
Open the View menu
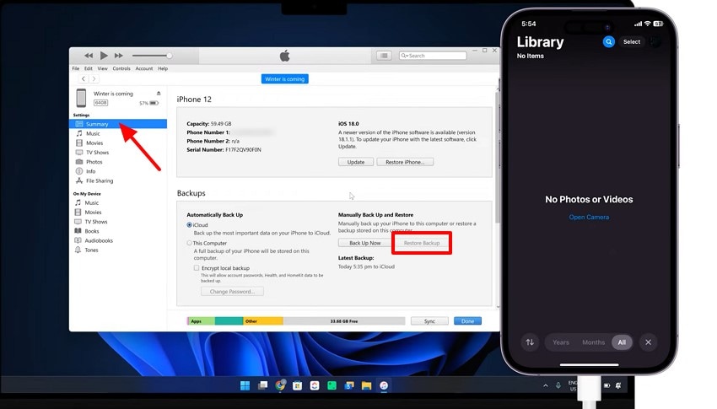tap(102, 68)
